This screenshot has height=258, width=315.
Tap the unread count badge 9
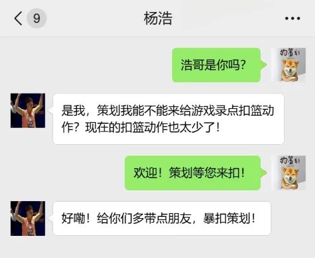[37, 18]
